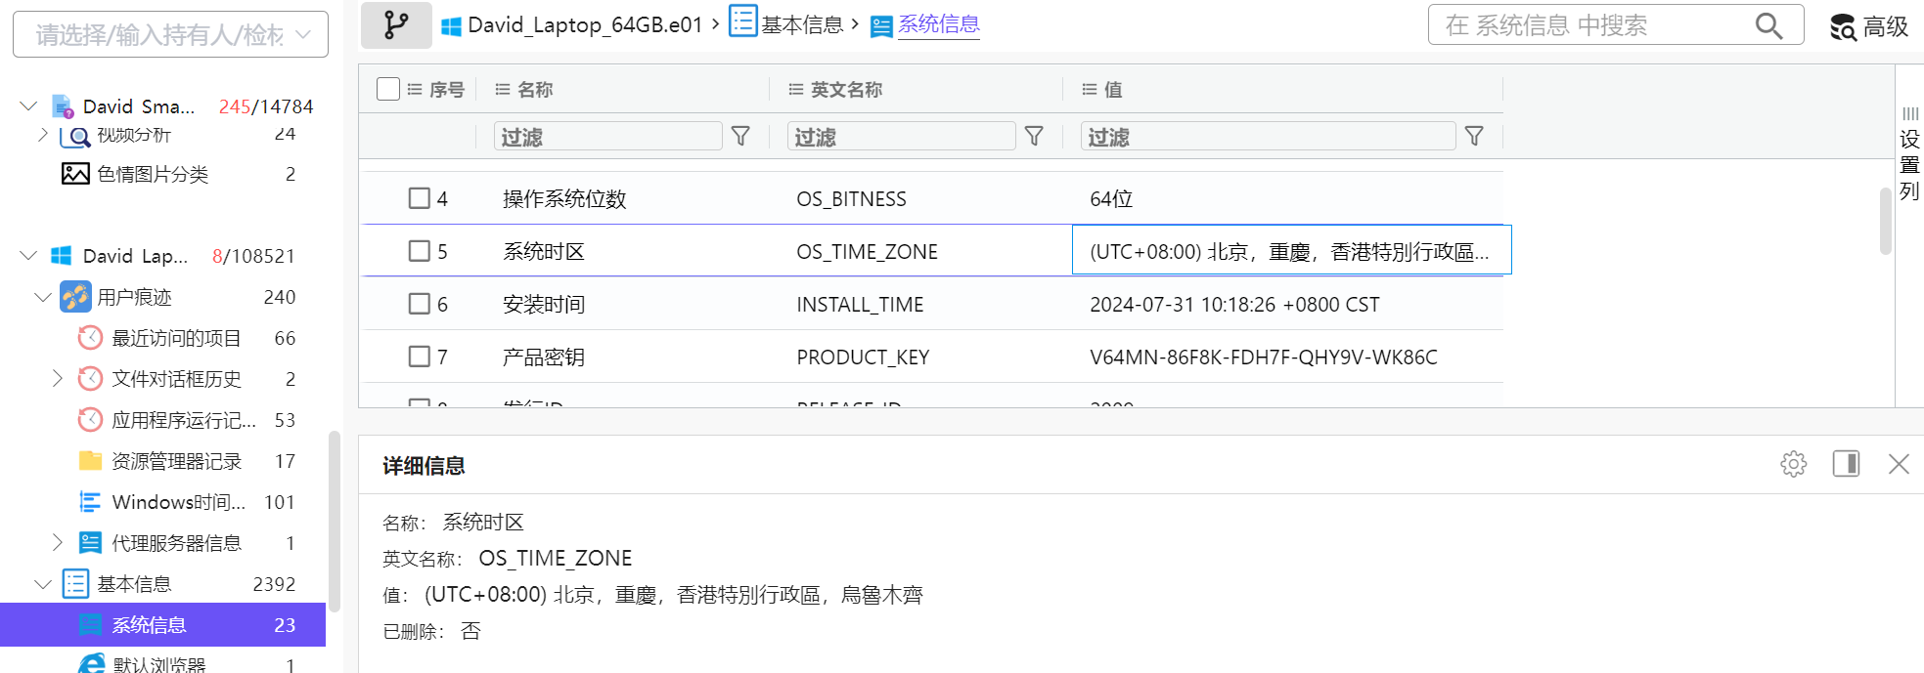Click the 名称 filter input field

tap(608, 137)
